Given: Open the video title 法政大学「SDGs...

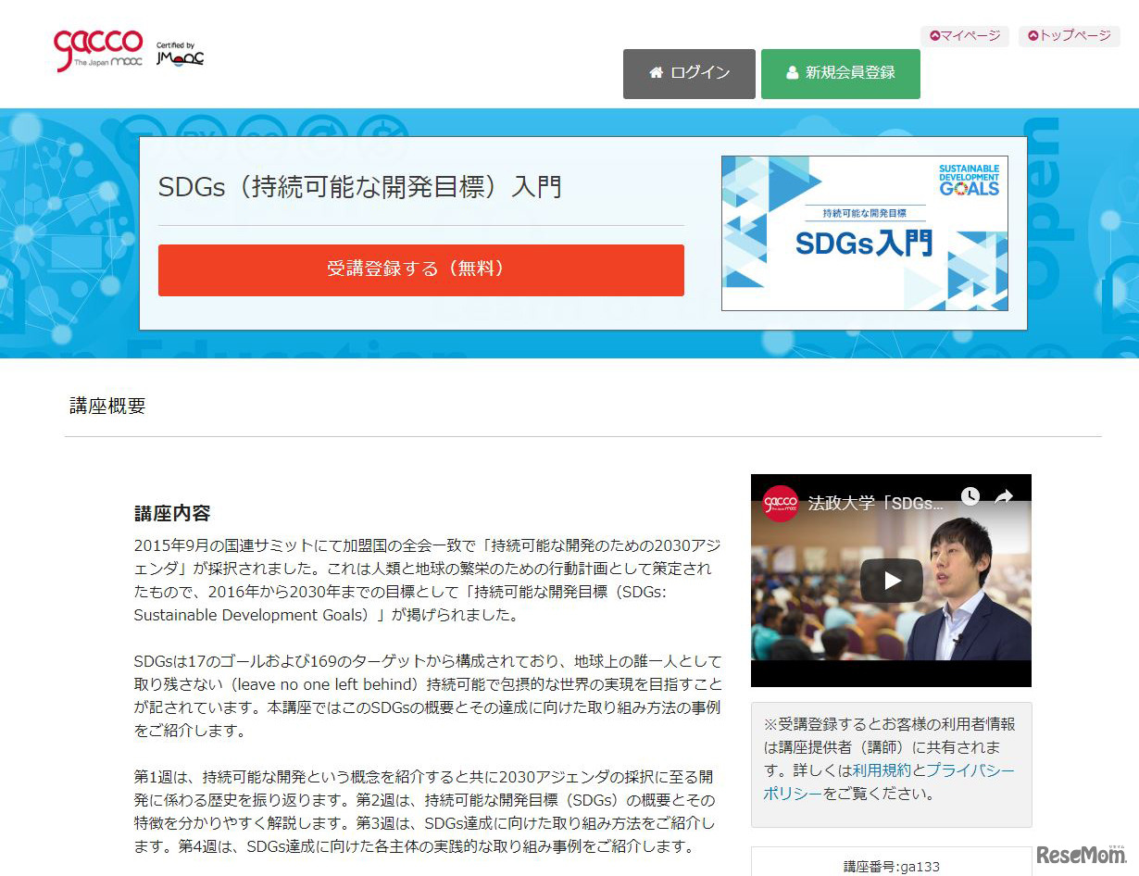Looking at the screenshot, I should 876,505.
